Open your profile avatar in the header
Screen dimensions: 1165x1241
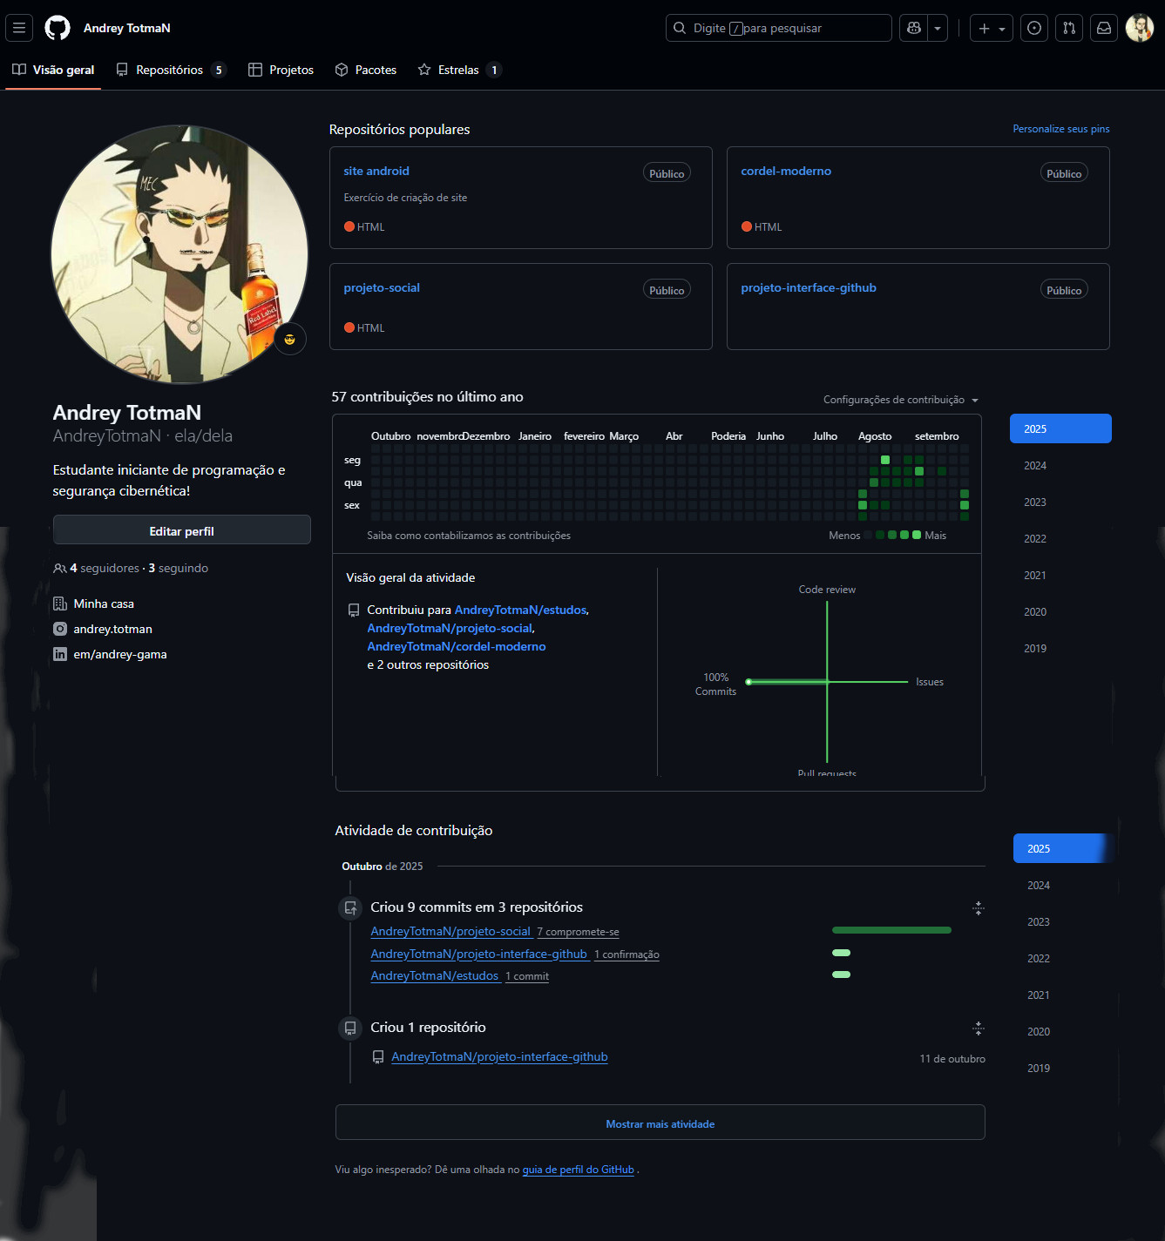[x=1140, y=27]
